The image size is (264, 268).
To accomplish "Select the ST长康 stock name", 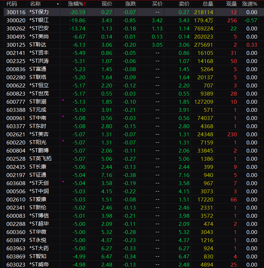I will pos(38,167).
